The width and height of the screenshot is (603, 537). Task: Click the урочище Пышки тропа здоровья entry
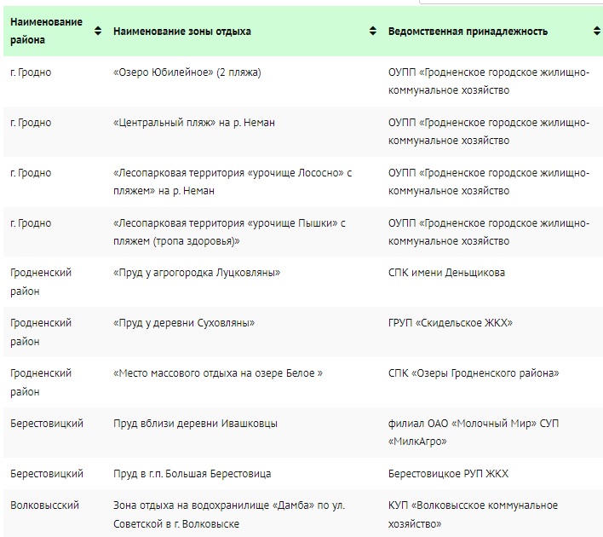coord(229,232)
